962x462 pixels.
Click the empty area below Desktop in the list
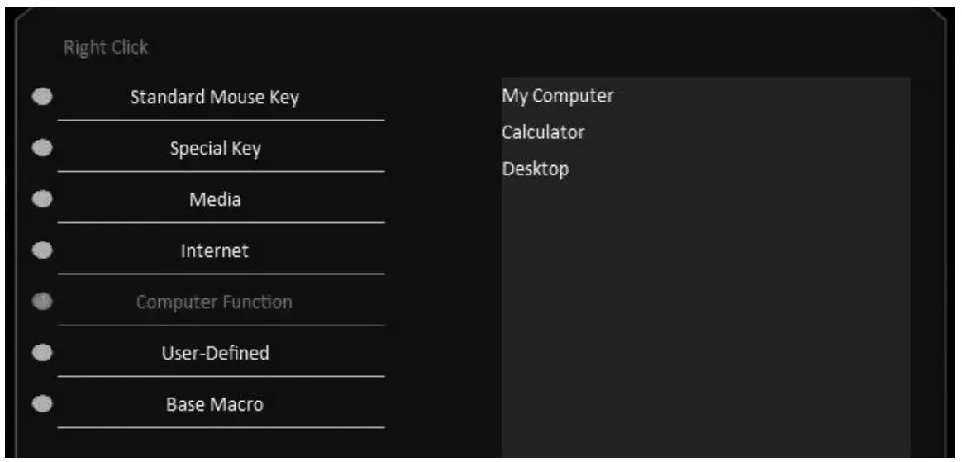(705, 314)
